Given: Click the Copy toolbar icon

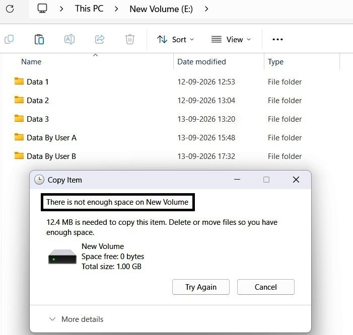Looking at the screenshot, I should [9, 39].
